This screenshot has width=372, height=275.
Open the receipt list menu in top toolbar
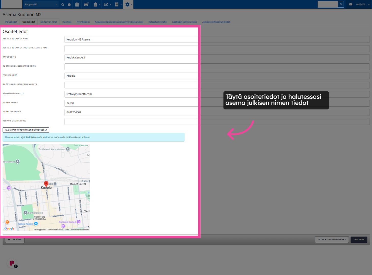click(x=118, y=4)
